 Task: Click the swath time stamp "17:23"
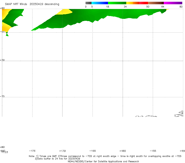pyautogui.click(x=5, y=152)
